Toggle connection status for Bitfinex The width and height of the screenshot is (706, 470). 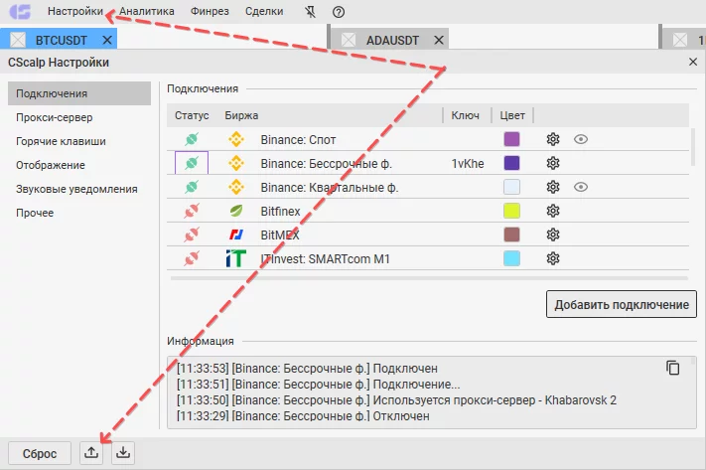[x=192, y=211]
